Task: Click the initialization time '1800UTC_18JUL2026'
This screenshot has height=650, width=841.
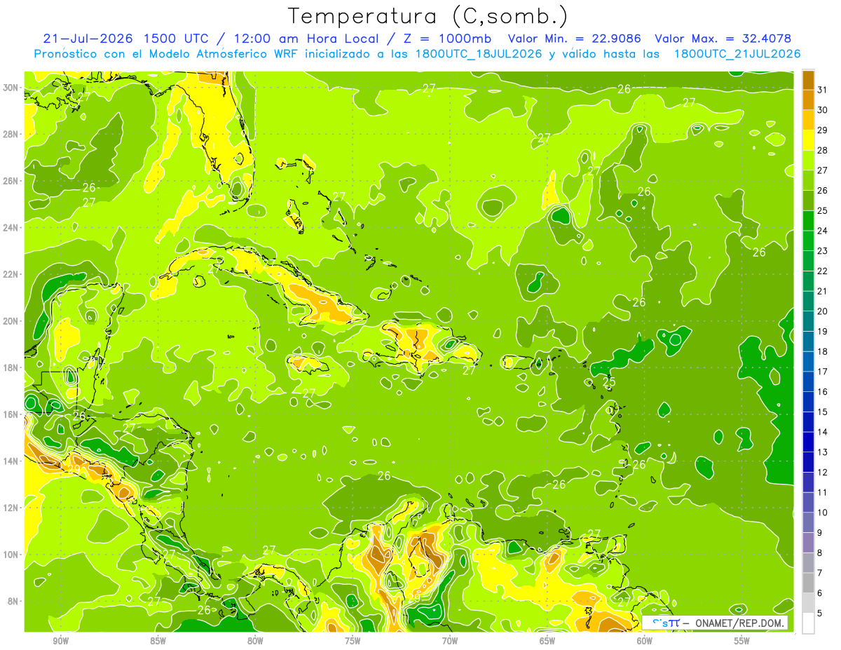Action: [x=479, y=54]
